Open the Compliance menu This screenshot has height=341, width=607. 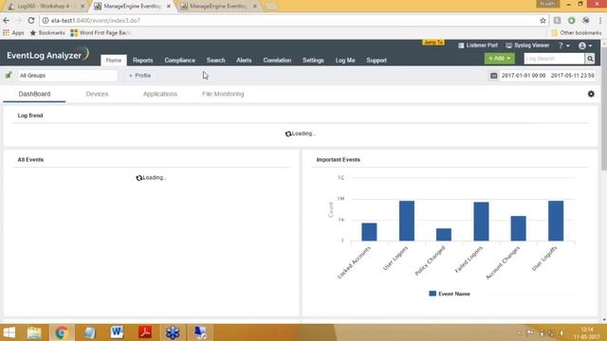pos(179,61)
